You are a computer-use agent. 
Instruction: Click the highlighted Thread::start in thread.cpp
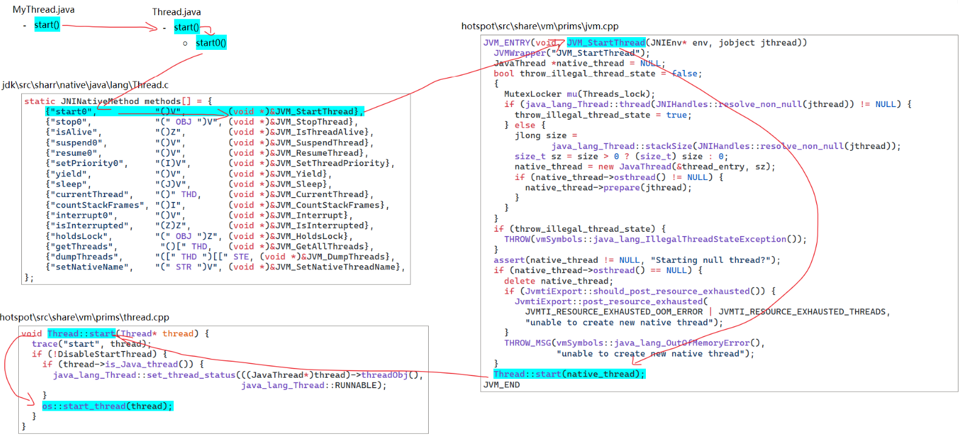tap(81, 333)
